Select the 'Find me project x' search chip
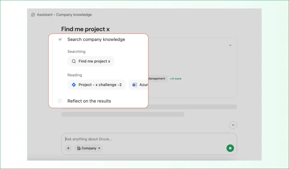289x169 pixels. click(x=91, y=61)
